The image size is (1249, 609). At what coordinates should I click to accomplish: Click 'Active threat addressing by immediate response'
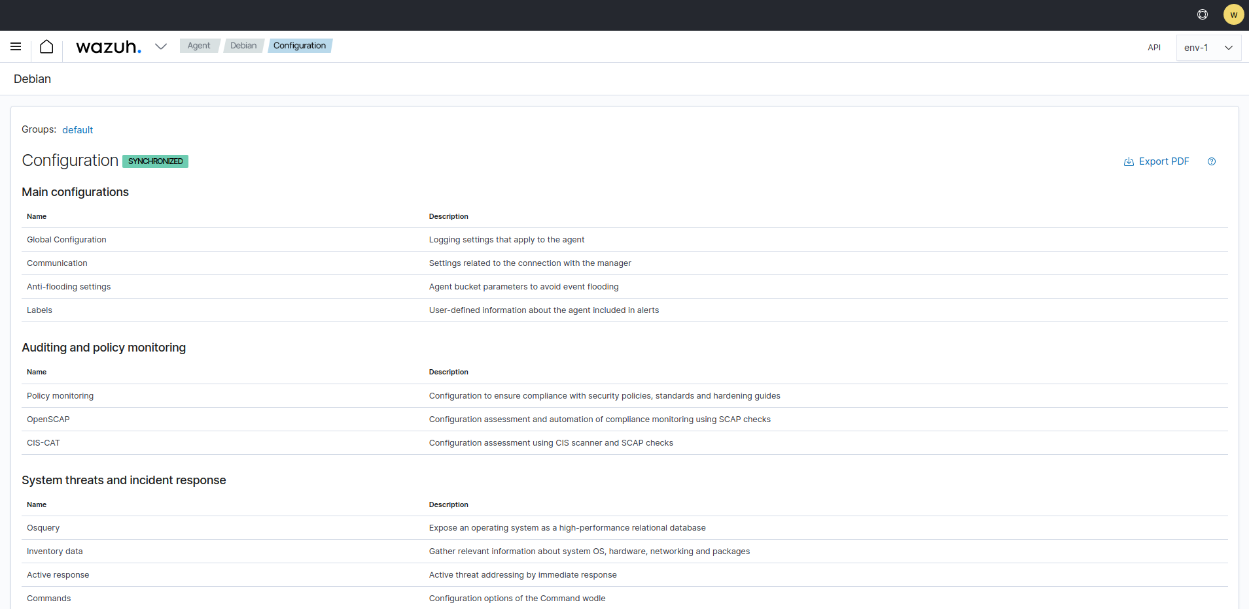523,575
